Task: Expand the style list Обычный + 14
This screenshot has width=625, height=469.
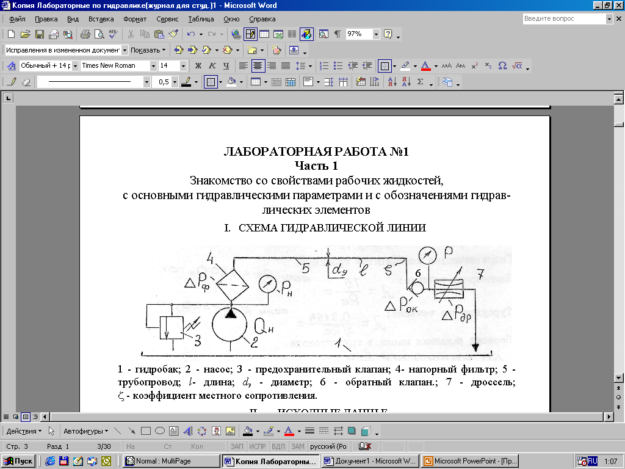Action: point(75,66)
